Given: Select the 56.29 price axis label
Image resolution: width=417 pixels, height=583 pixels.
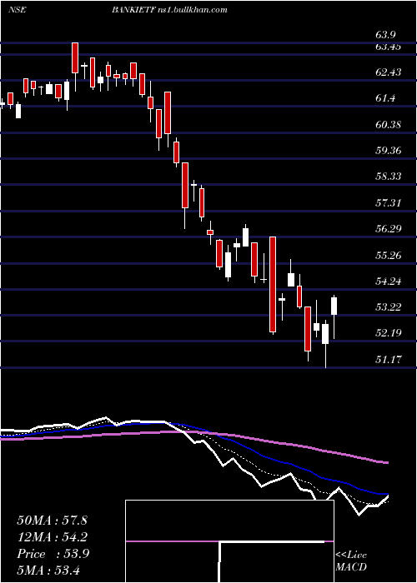Looking at the screenshot, I should click(x=389, y=229).
